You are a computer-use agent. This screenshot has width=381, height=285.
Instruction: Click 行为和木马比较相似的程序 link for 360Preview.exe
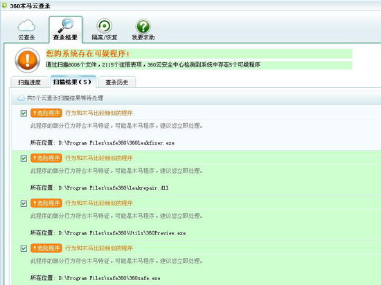tap(99, 203)
